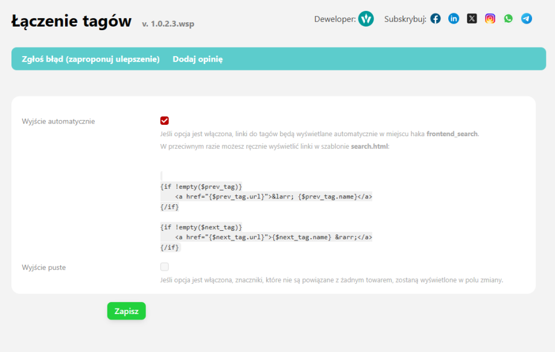Click the Wyjście automatycznie label
The image size is (555, 352).
[x=58, y=121]
